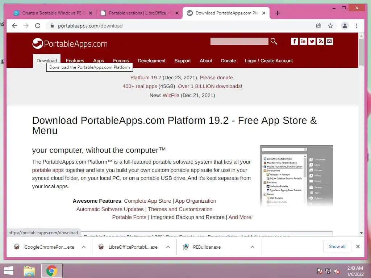Open the Features nav menu item
This screenshot has height=278, width=371.
click(x=75, y=61)
